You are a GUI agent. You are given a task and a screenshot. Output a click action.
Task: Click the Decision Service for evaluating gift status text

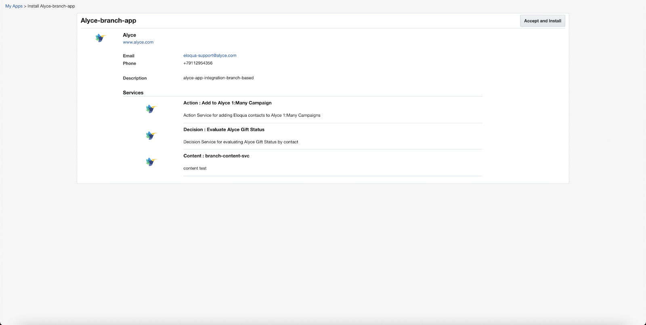point(241,142)
